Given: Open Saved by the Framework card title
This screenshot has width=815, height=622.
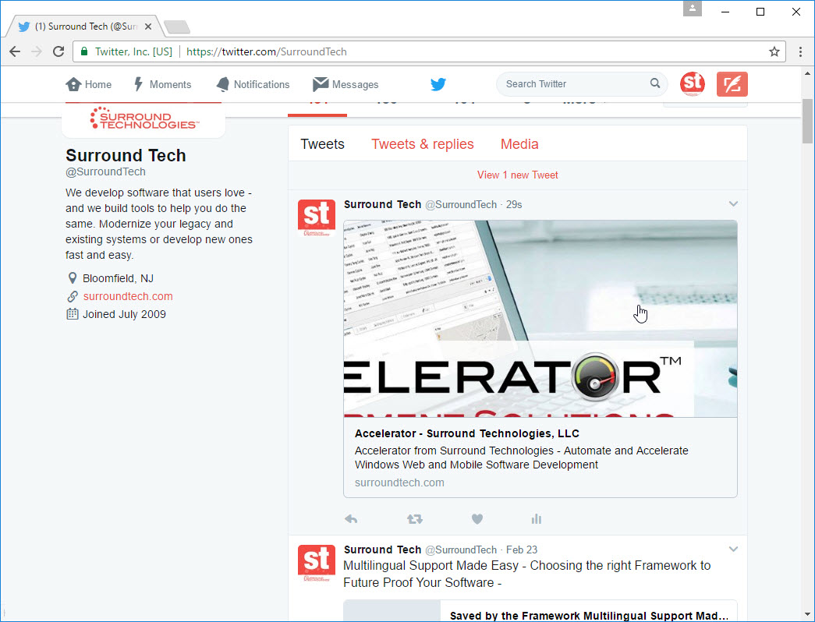Looking at the screenshot, I should coord(589,616).
